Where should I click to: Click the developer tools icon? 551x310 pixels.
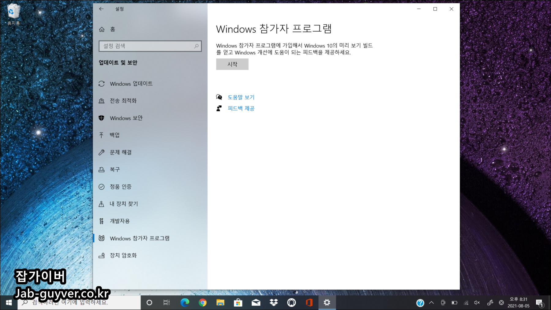point(102,221)
